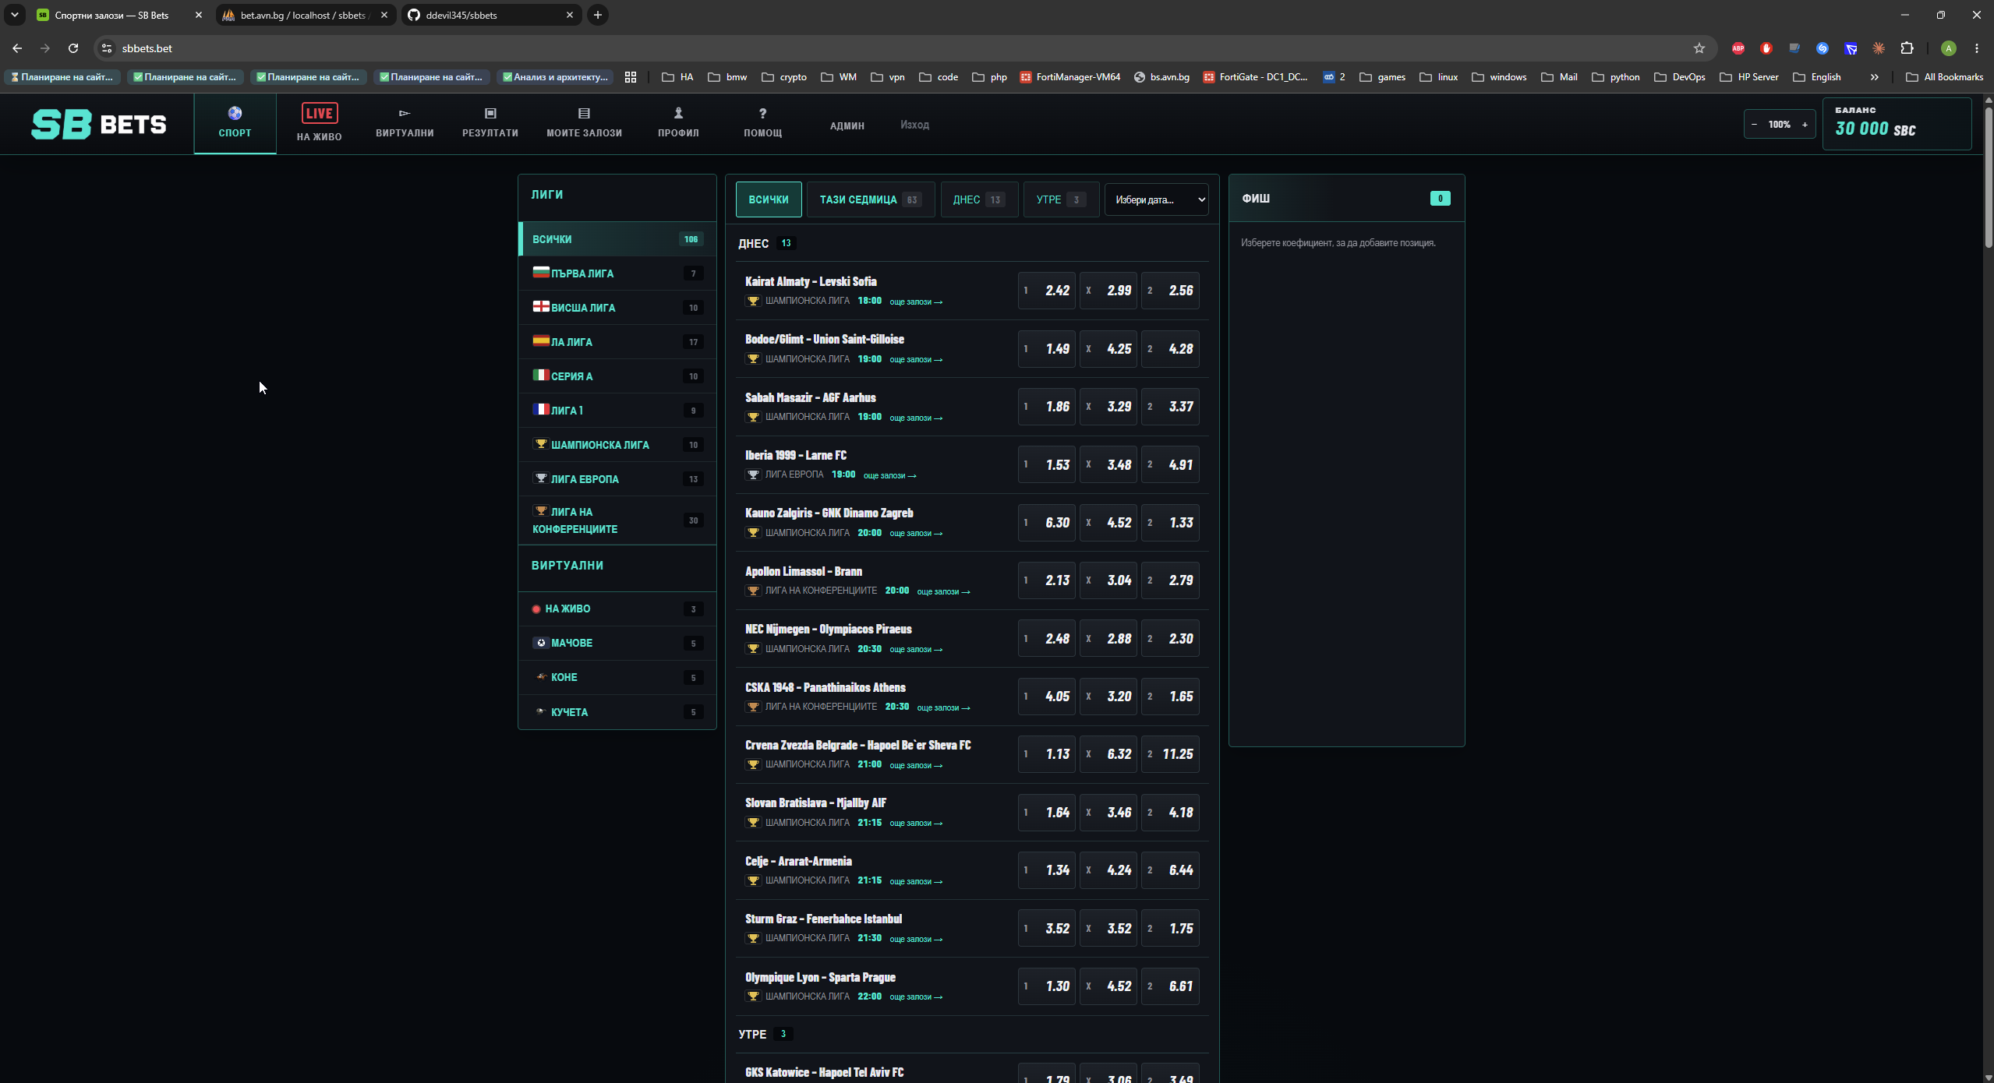The height and width of the screenshot is (1083, 1994).
Task: Click the Админ link
Action: (847, 125)
